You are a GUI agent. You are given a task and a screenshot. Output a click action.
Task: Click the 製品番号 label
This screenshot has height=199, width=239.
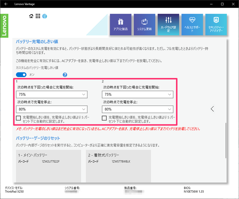tap(131, 188)
